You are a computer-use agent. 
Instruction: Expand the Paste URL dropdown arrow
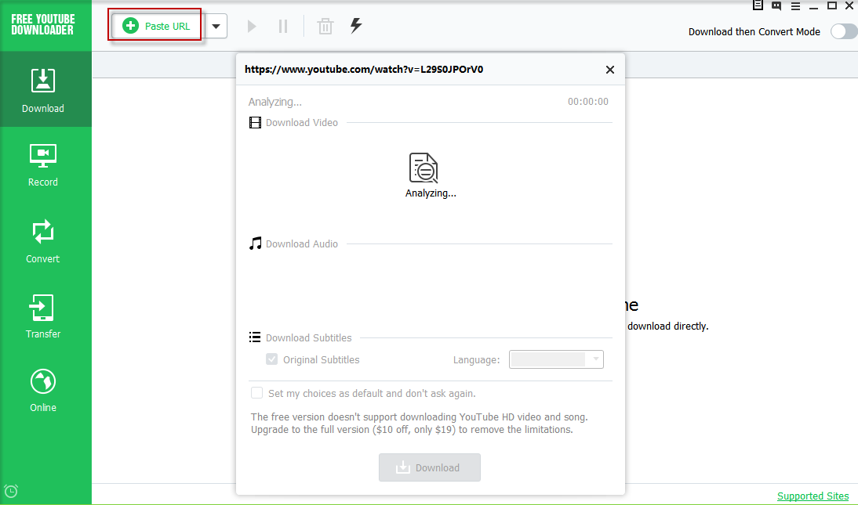click(216, 27)
